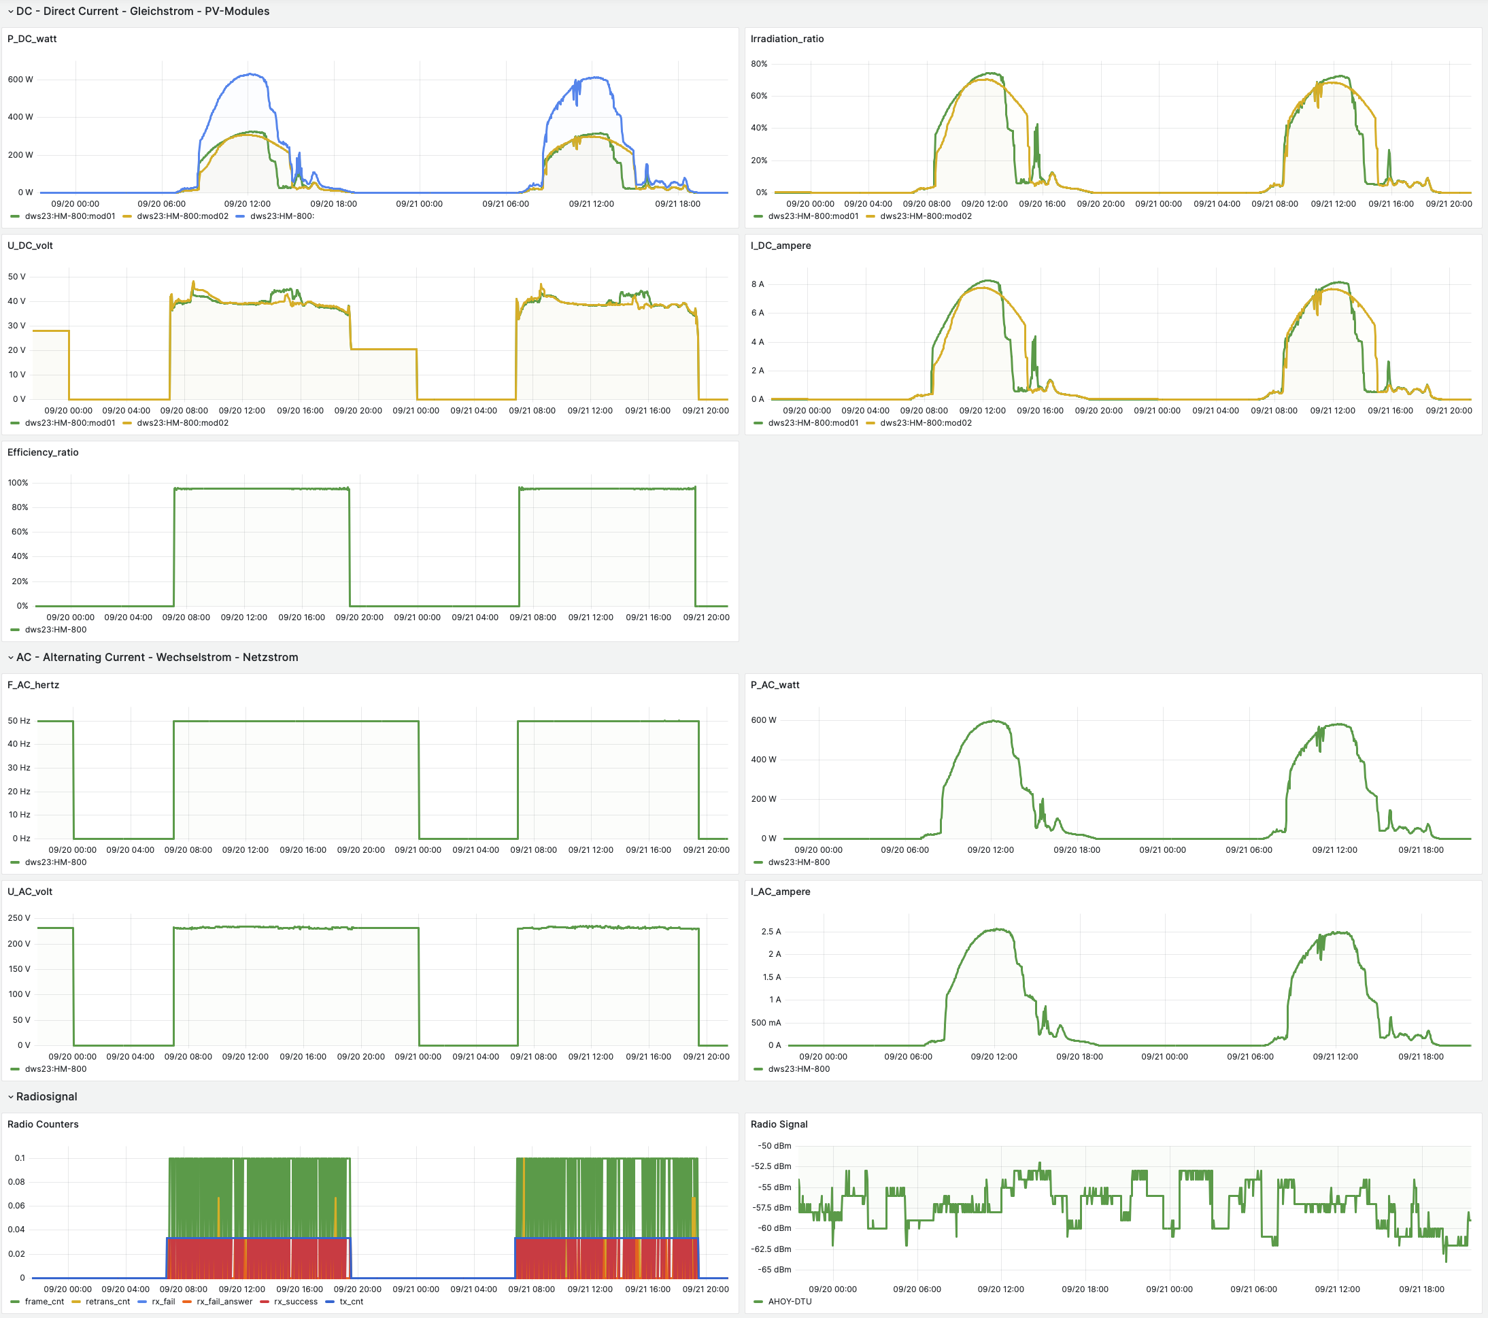1488x1318 pixels.
Task: Click the red rx_success legend color marker
Action: (265, 1302)
